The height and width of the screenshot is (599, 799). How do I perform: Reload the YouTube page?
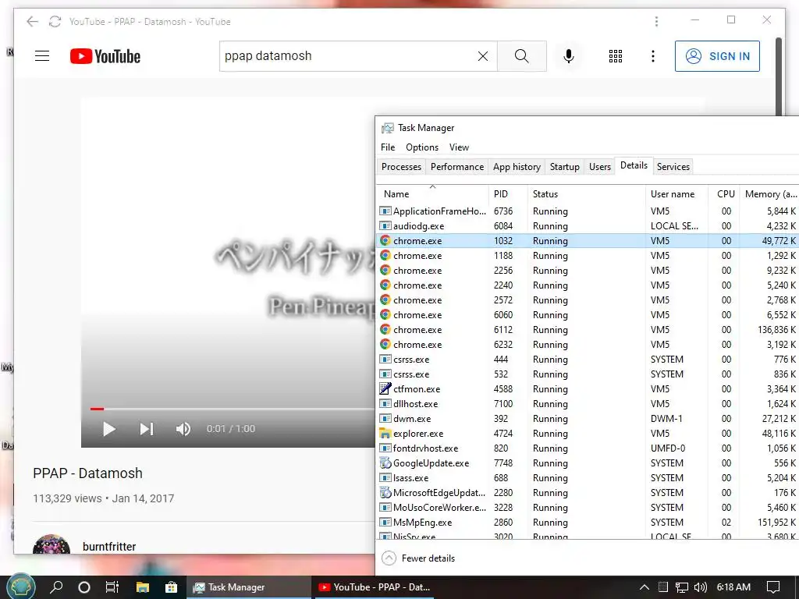(x=55, y=21)
